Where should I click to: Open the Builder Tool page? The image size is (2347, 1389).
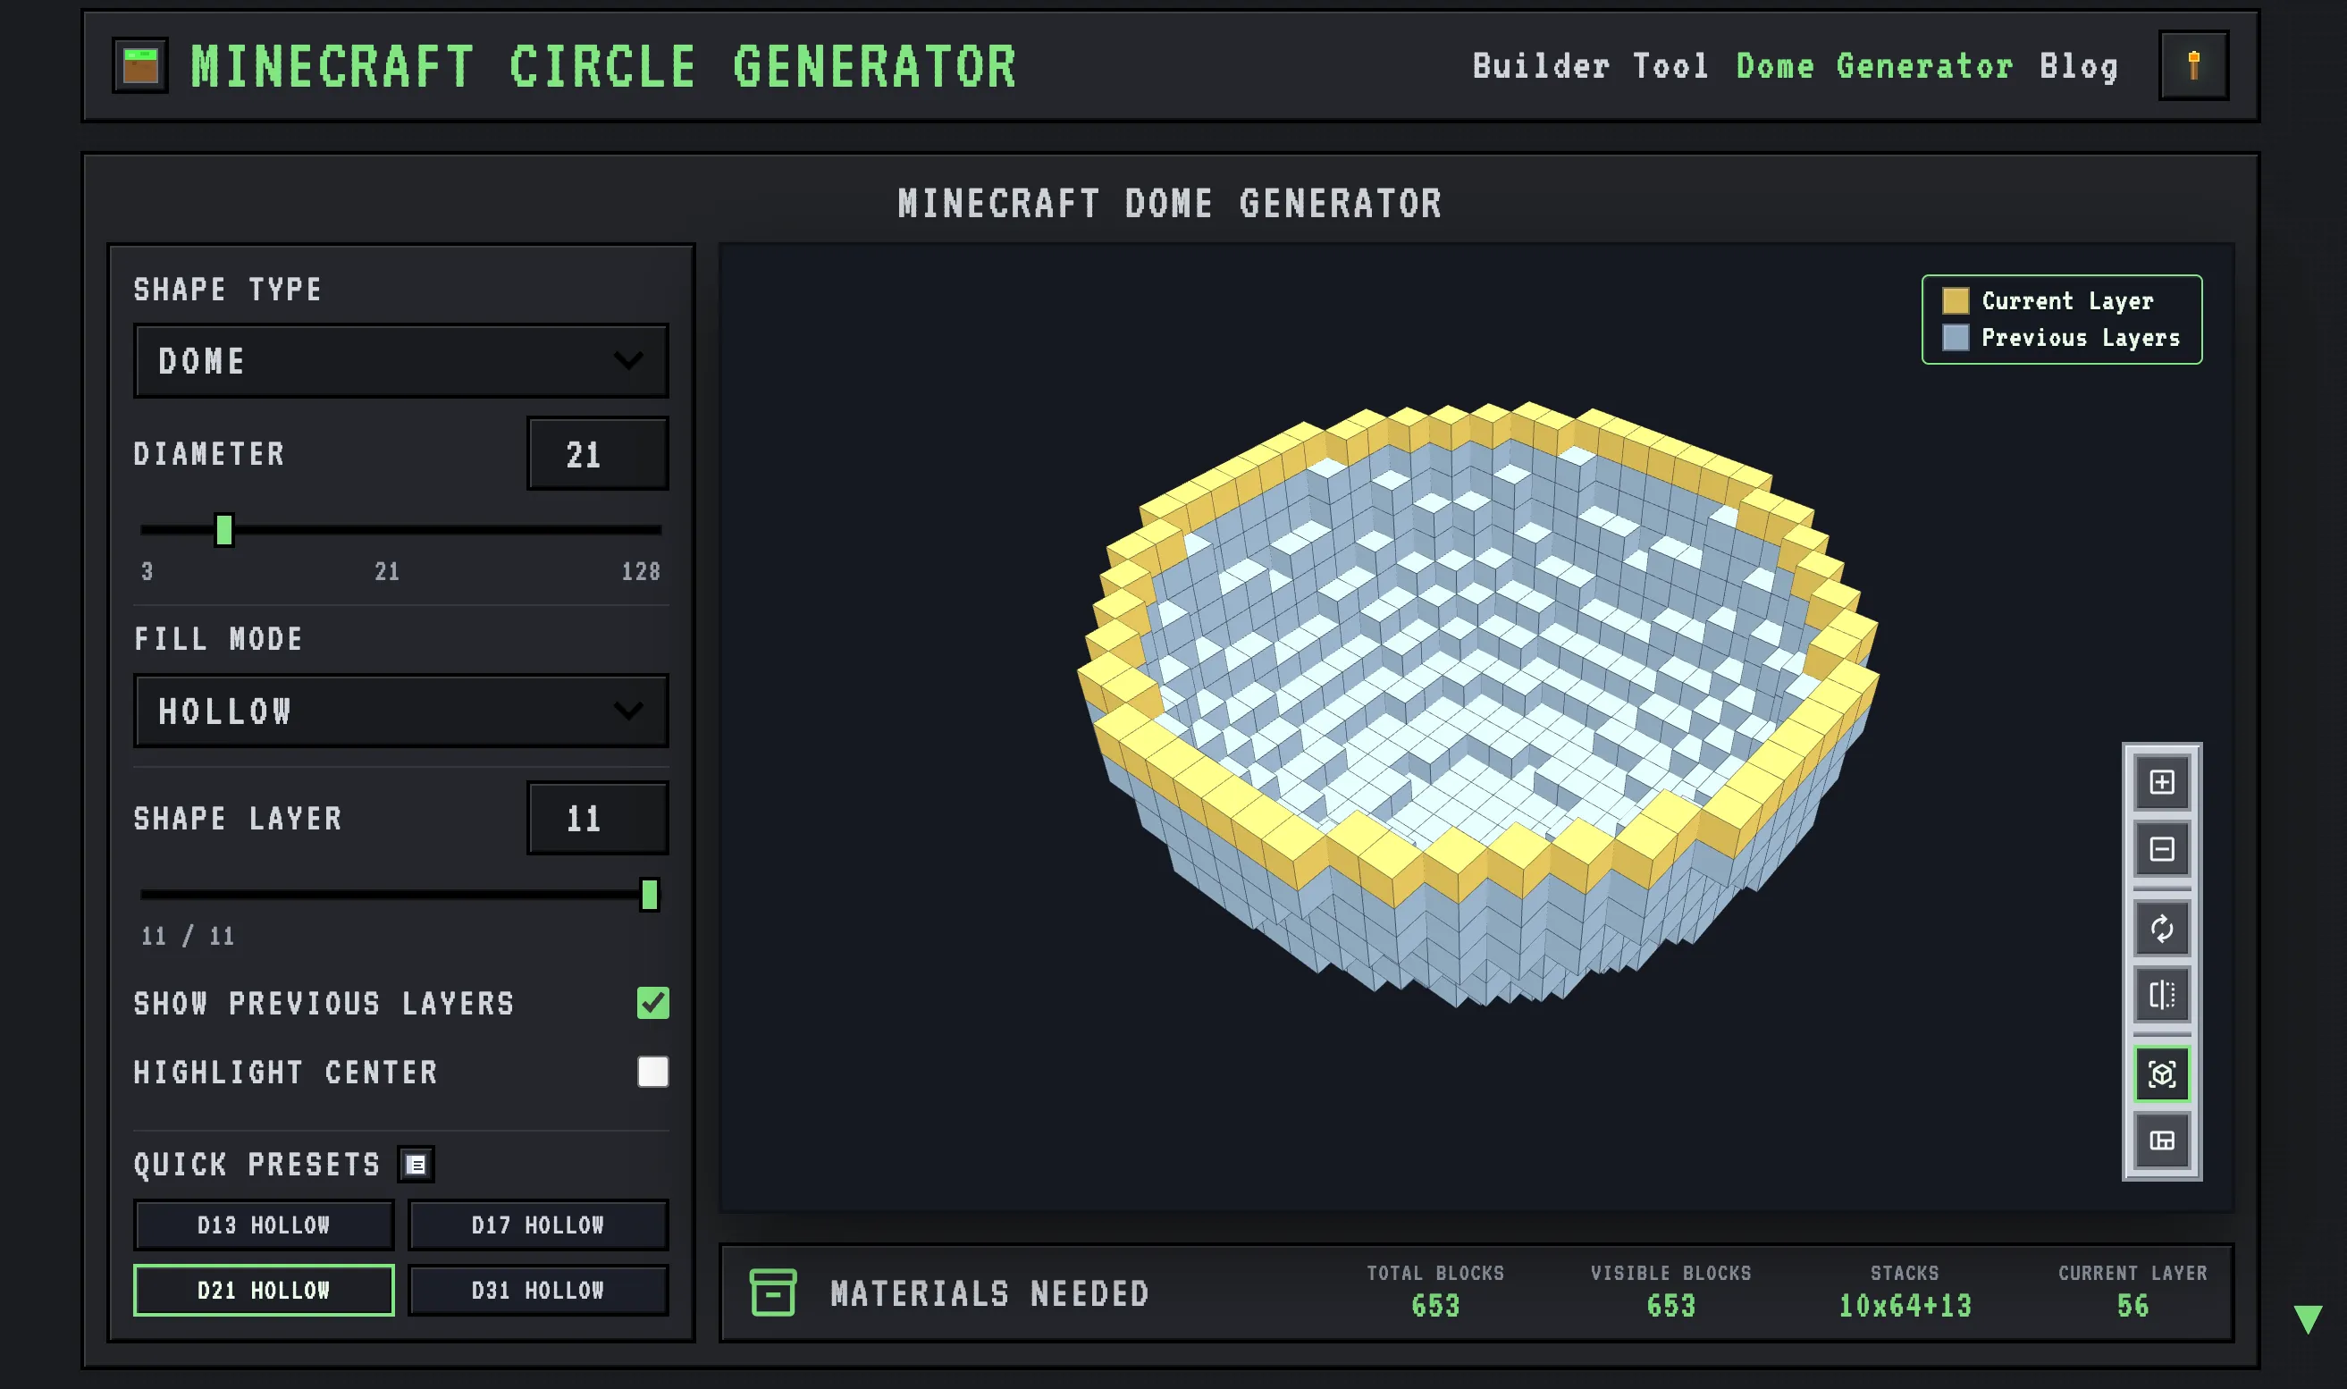[x=1591, y=66]
